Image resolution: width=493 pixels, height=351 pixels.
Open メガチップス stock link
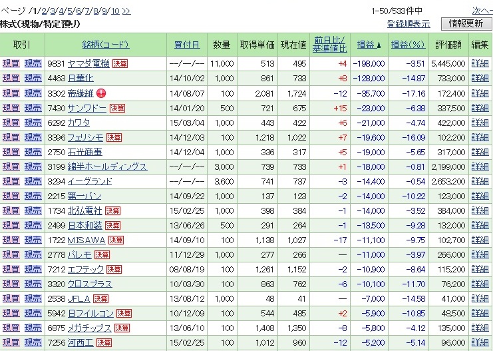pyautogui.click(x=90, y=328)
